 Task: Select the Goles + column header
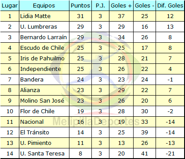coord(121,6)
